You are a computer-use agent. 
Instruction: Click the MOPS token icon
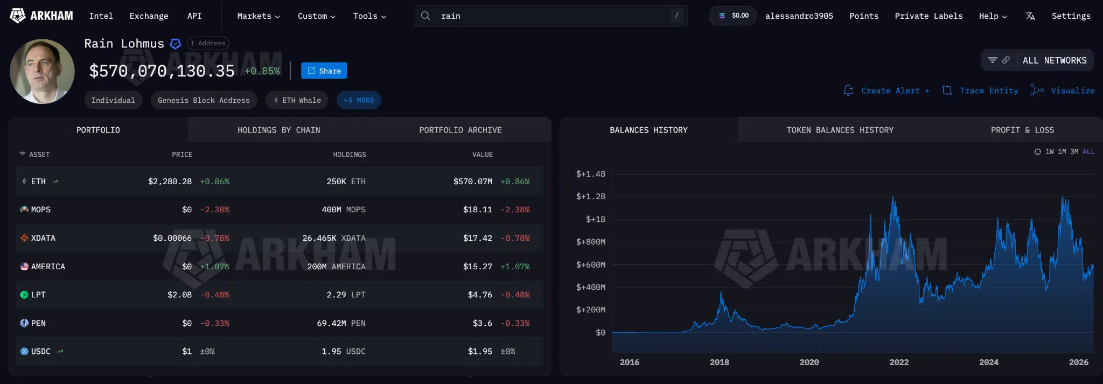[x=24, y=210]
